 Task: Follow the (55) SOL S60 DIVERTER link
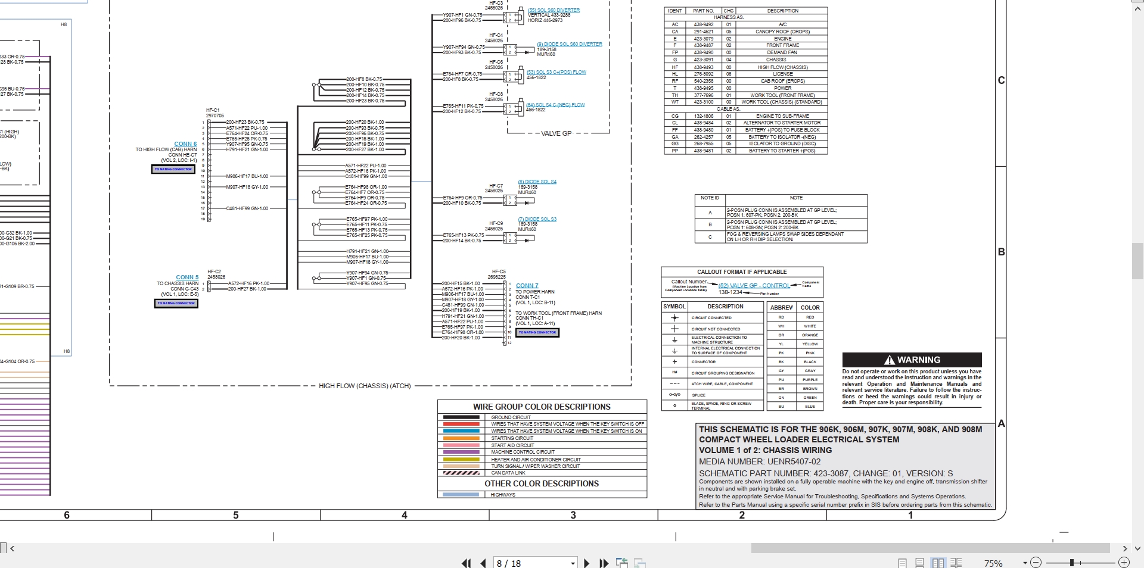pyautogui.click(x=554, y=10)
